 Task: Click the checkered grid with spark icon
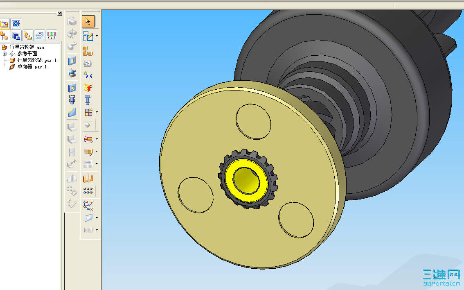(x=88, y=112)
